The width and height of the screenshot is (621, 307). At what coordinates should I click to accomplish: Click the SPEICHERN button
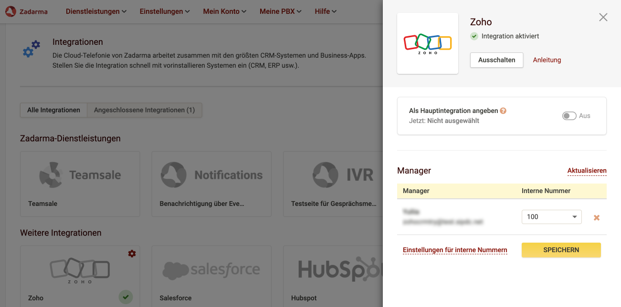(561, 250)
